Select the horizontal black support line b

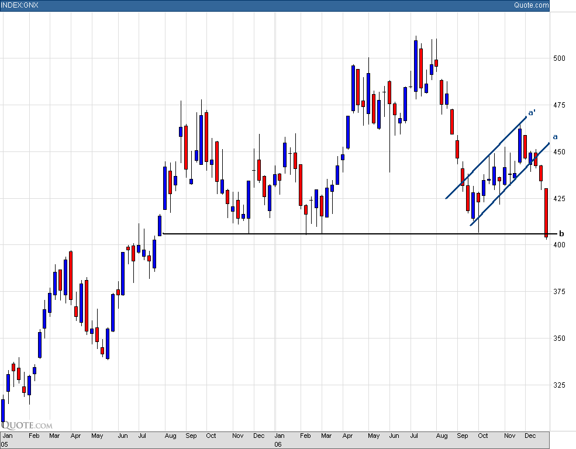coord(360,233)
